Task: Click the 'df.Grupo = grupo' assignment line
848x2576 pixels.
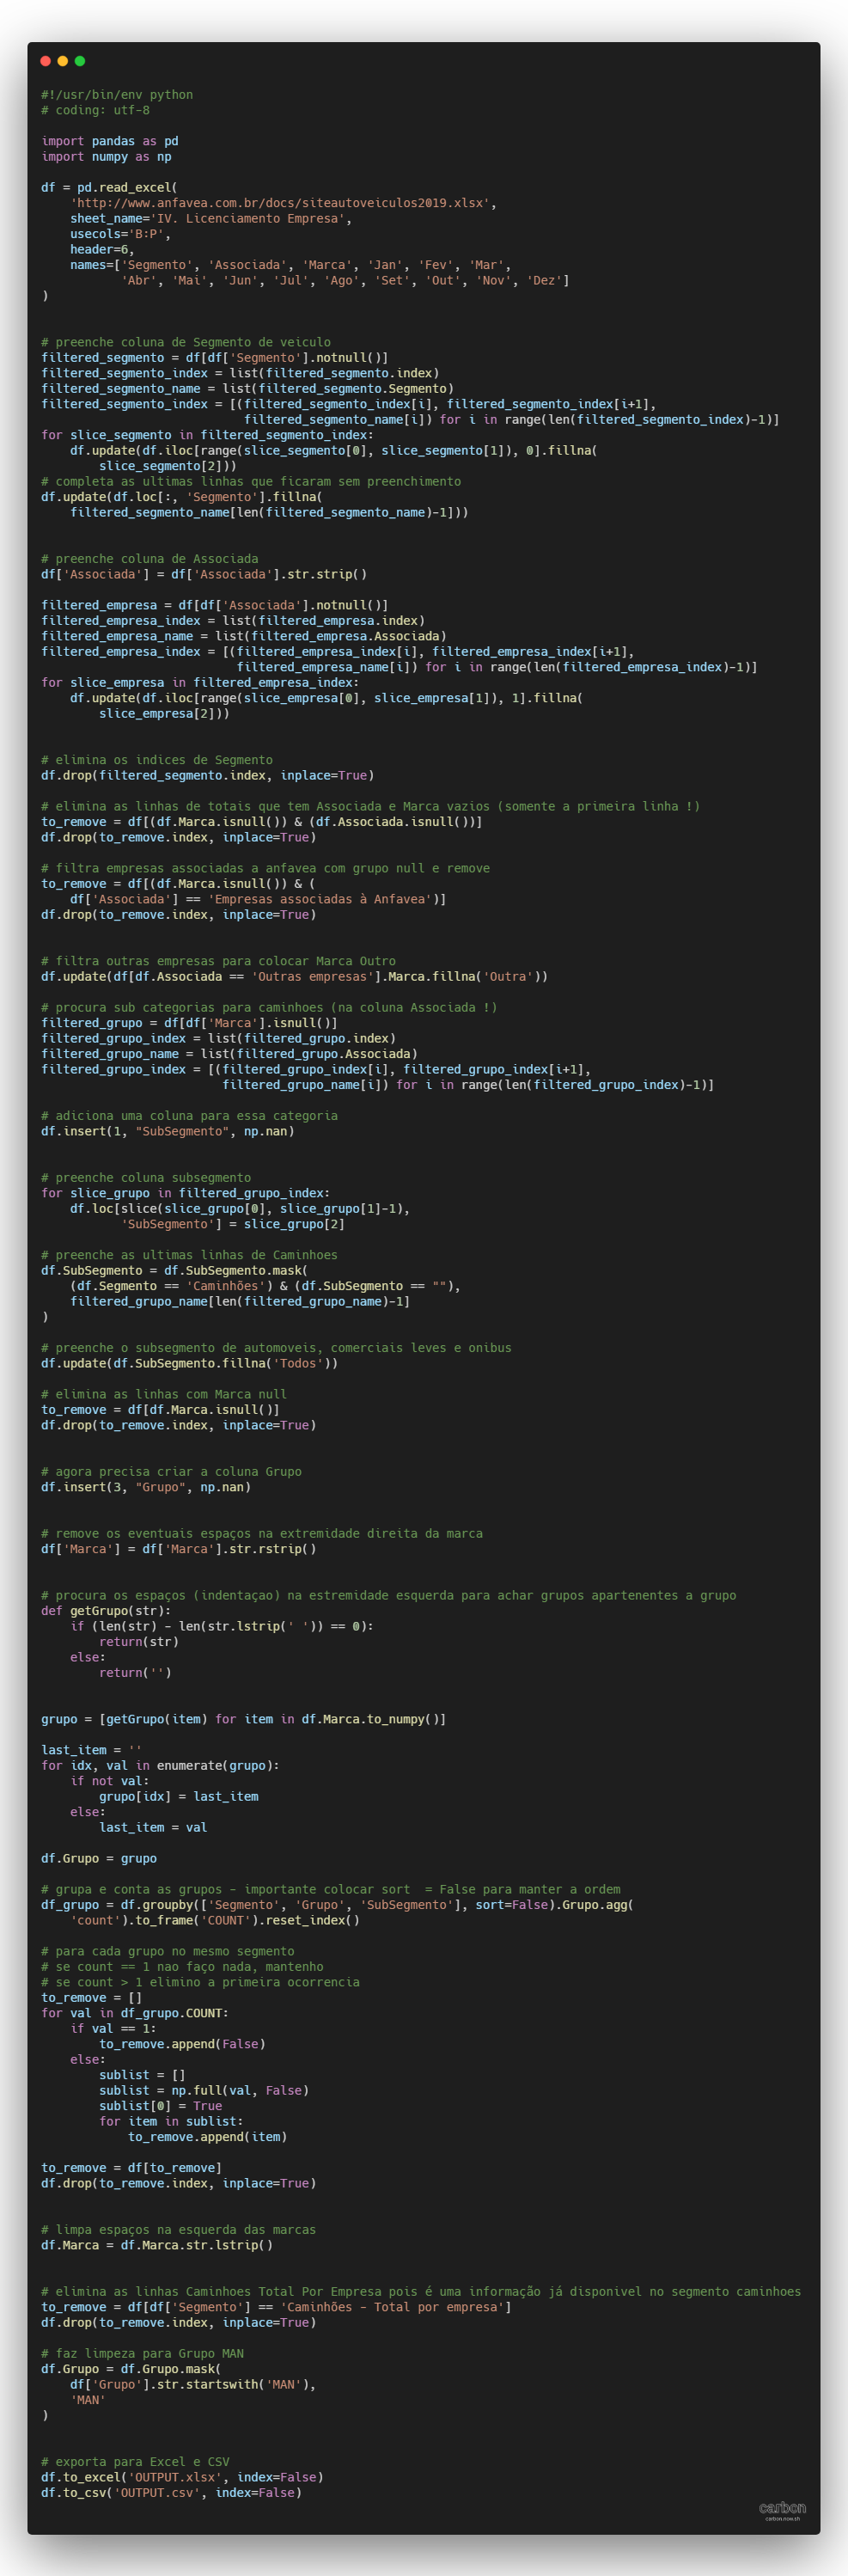Action: 98,1858
